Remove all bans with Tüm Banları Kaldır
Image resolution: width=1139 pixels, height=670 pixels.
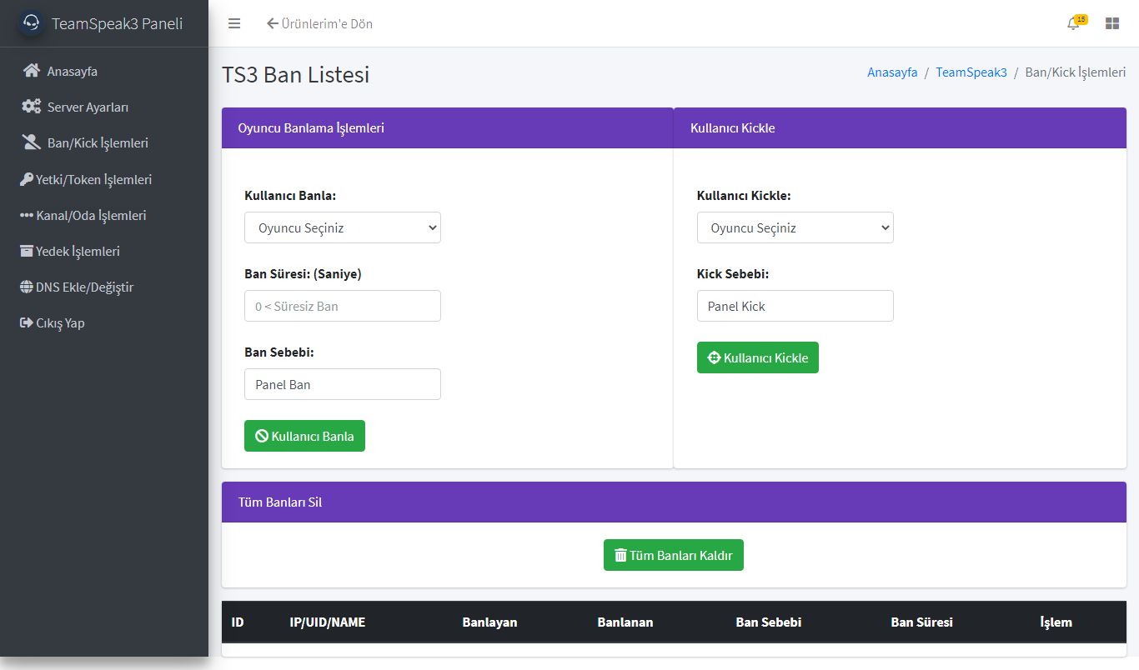coord(673,554)
